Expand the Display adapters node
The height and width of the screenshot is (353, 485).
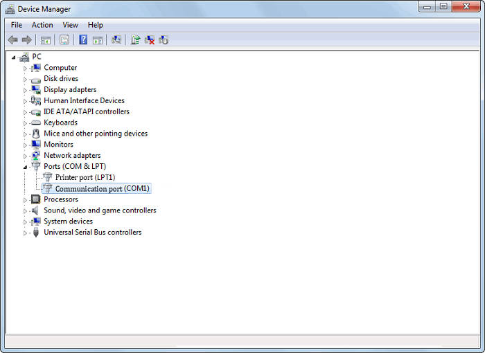pyautogui.click(x=25, y=90)
